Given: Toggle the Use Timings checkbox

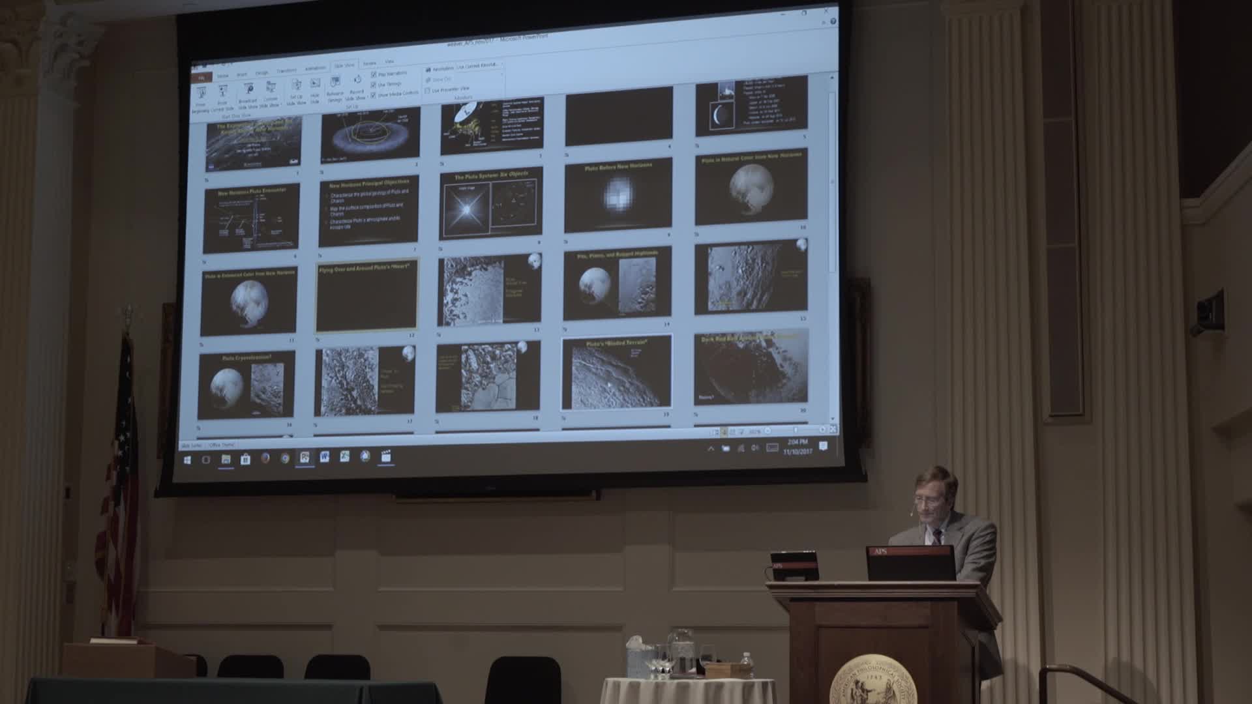Looking at the screenshot, I should point(374,85).
